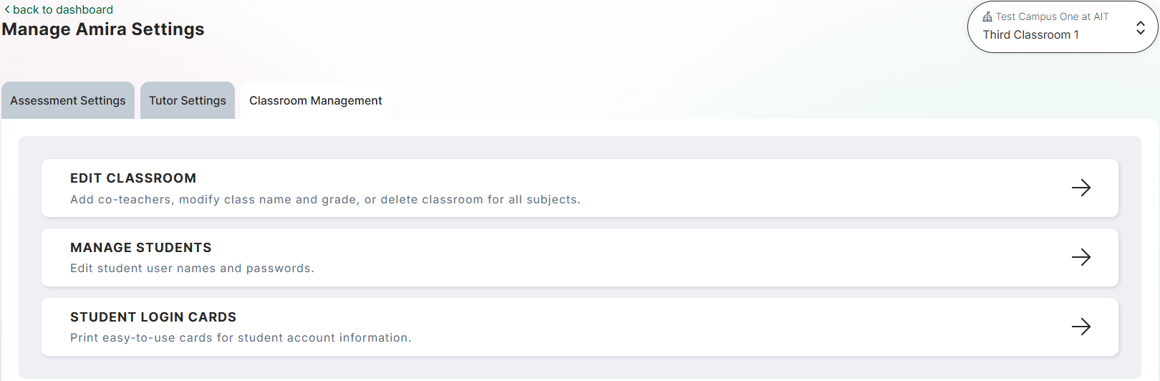Expand the classroom selector using its up-down chevron
This screenshot has width=1160, height=381.
click(x=1140, y=27)
